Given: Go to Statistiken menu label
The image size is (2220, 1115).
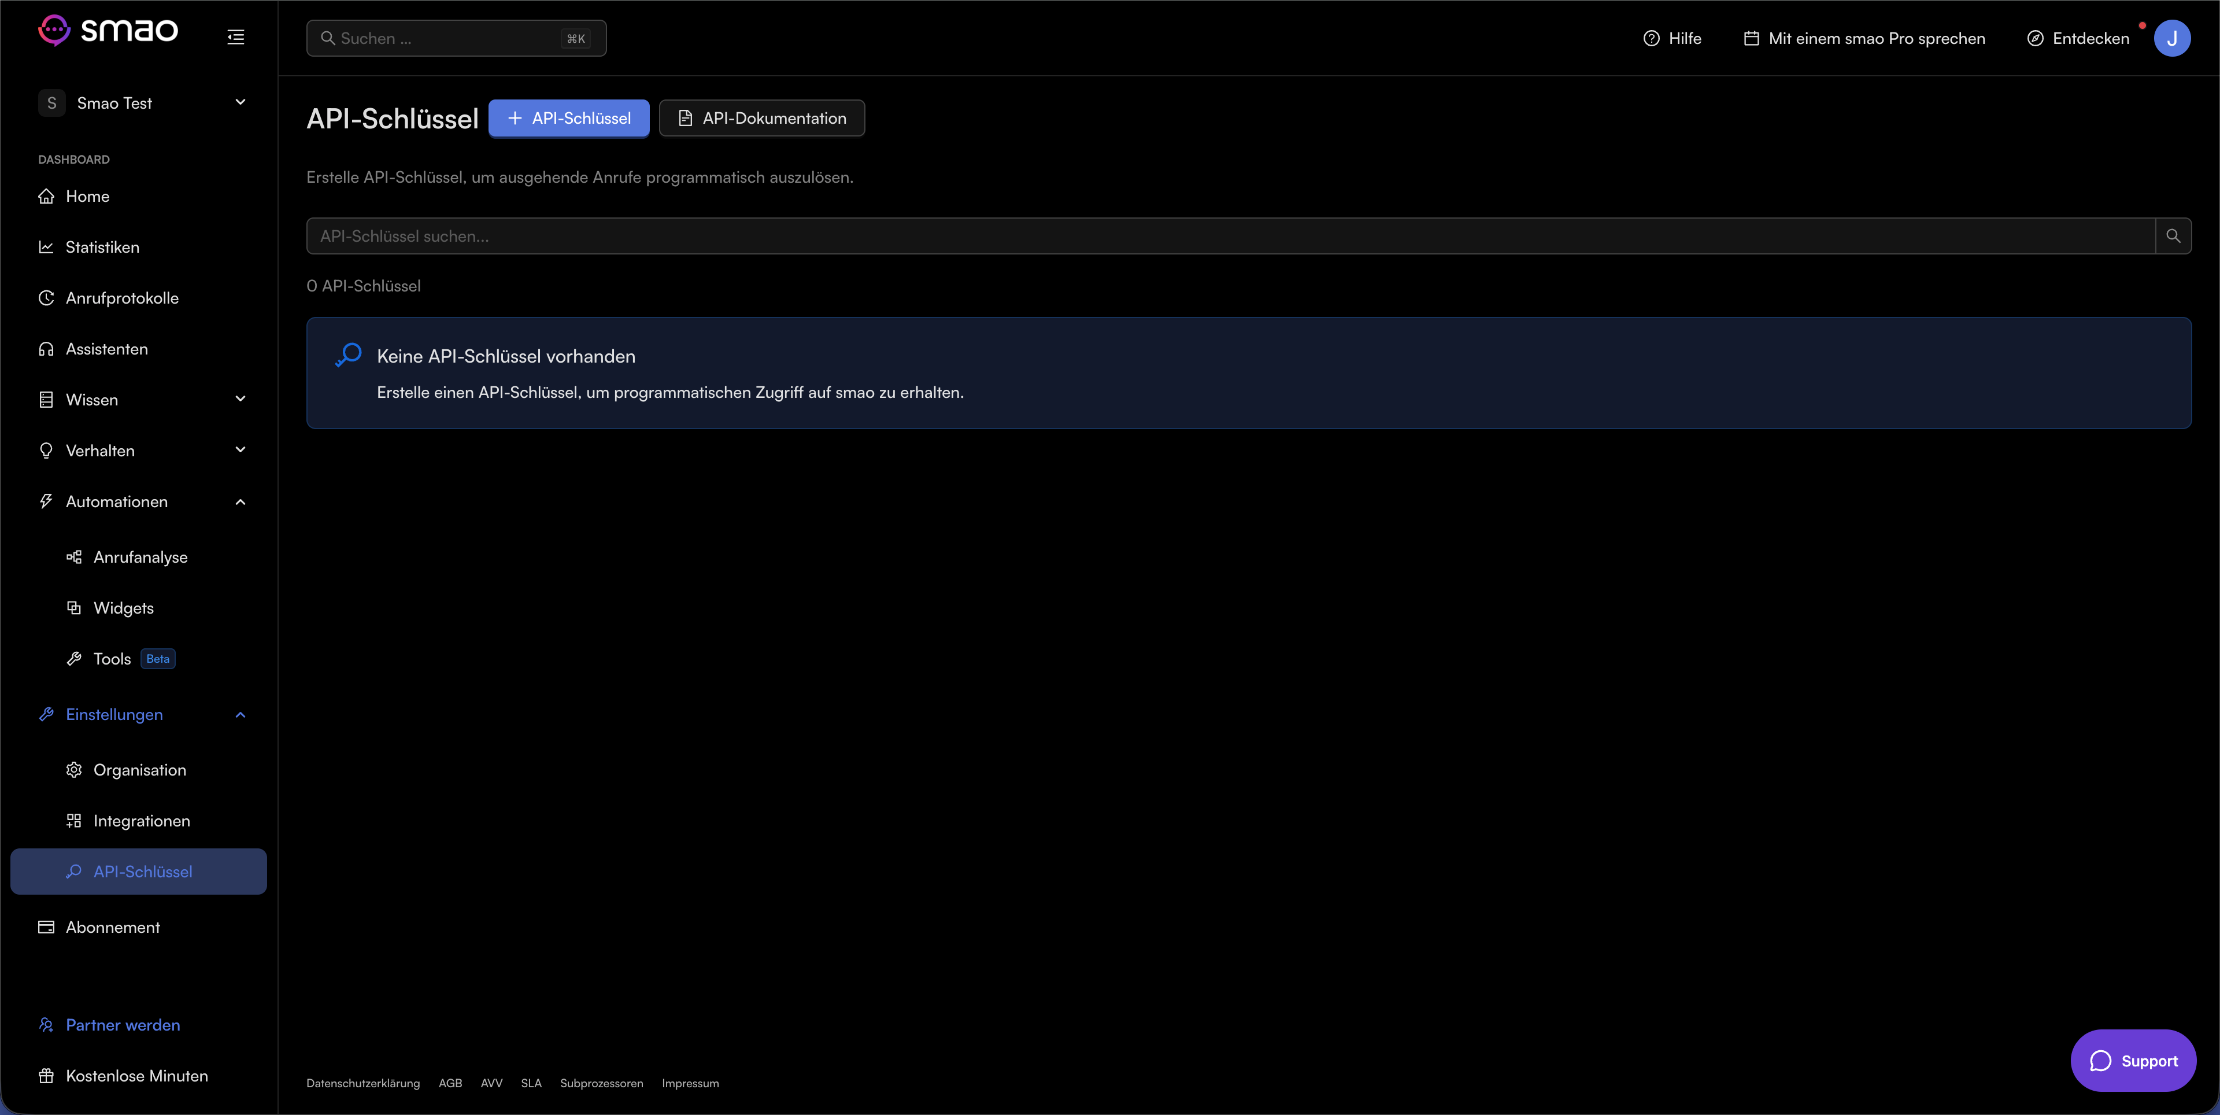Looking at the screenshot, I should [102, 248].
